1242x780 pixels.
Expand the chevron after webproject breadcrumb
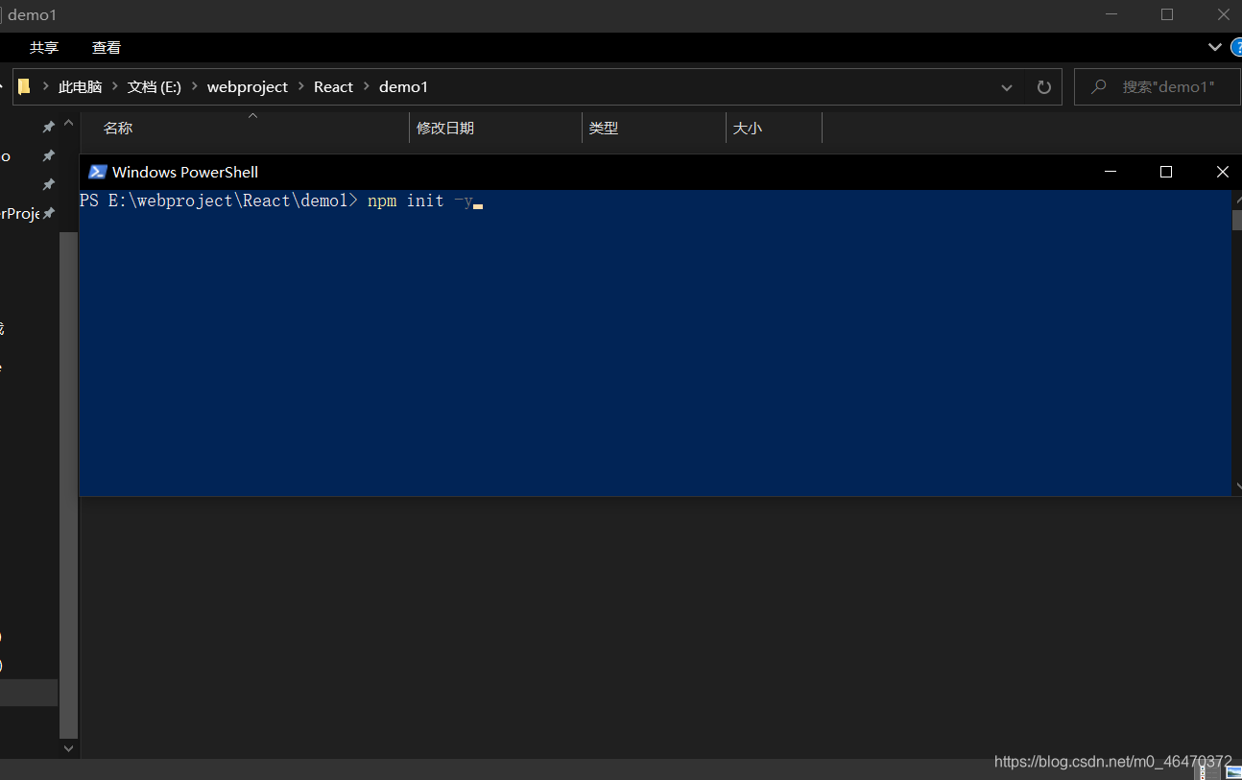click(x=301, y=86)
